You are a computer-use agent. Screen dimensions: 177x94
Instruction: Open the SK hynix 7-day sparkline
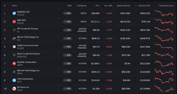click(164, 89)
